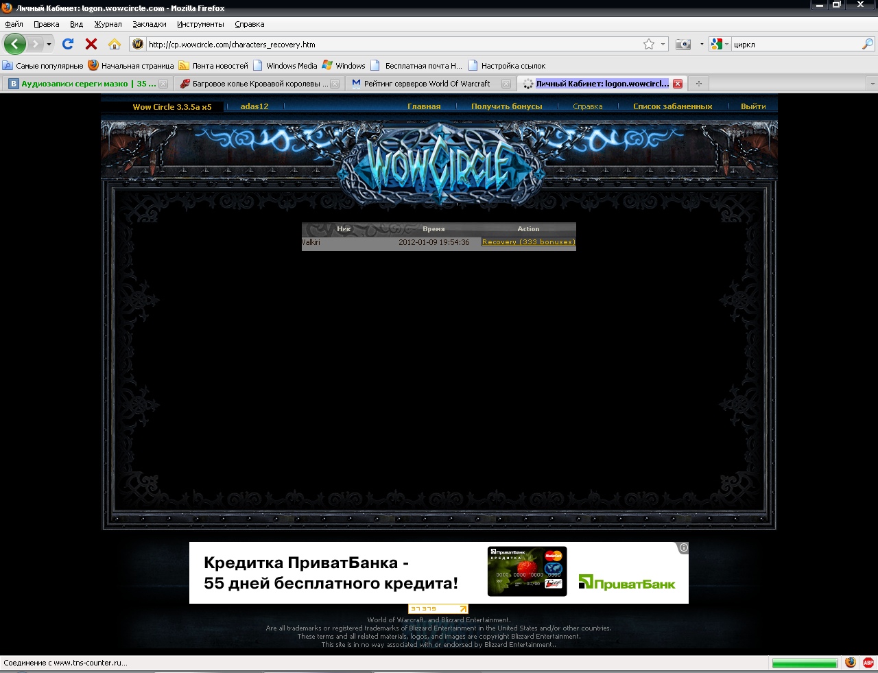Open Лента новостей feed bookmark
The width and height of the screenshot is (878, 673).
(213, 66)
